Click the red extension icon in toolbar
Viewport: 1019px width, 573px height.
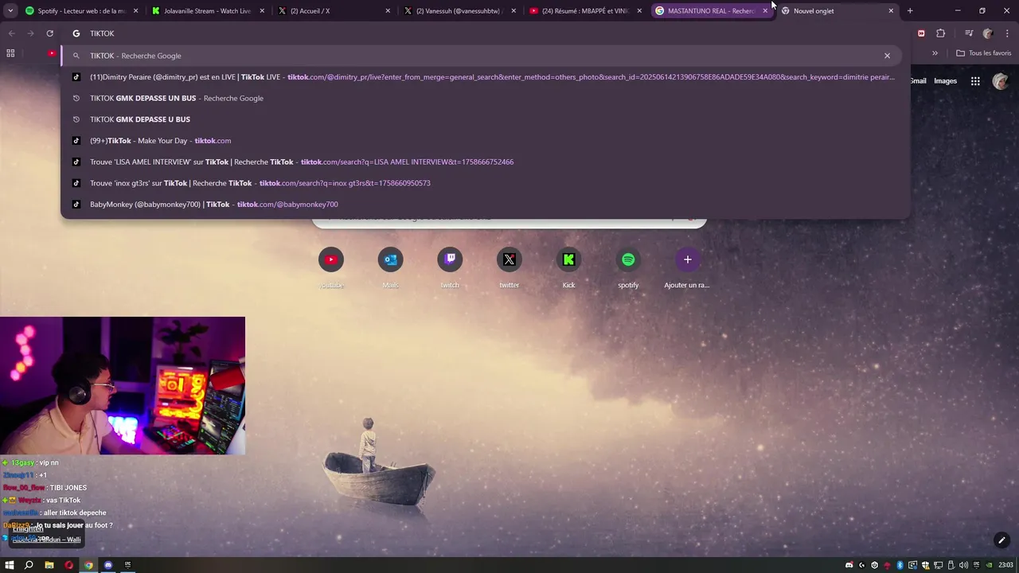pyautogui.click(x=921, y=33)
